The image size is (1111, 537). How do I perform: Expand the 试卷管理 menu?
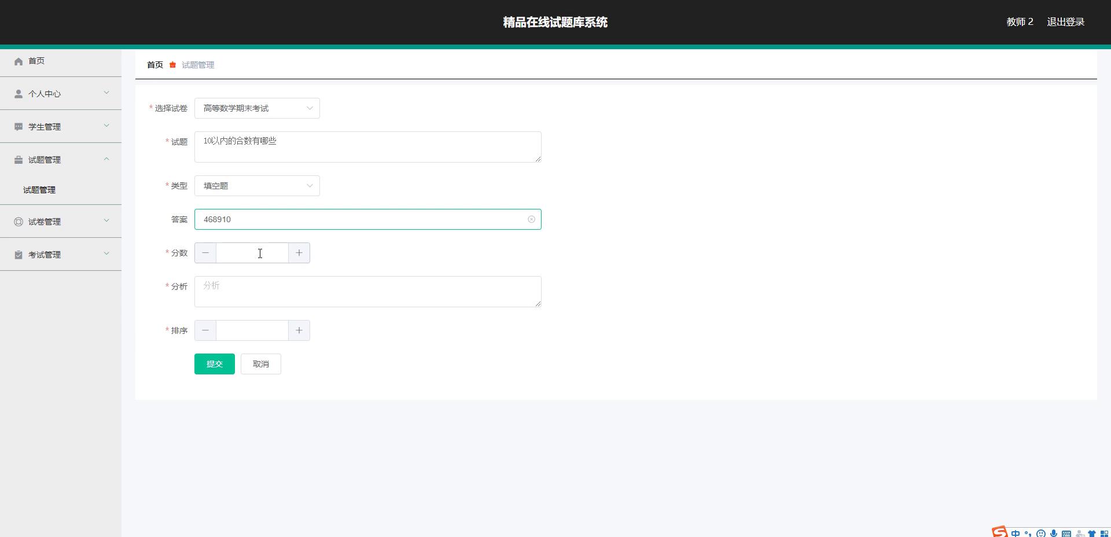point(61,222)
